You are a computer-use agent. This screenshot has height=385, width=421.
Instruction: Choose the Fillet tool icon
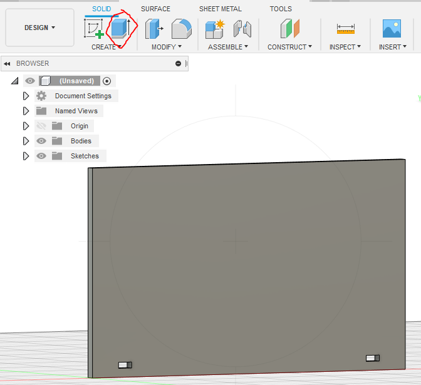(x=182, y=28)
